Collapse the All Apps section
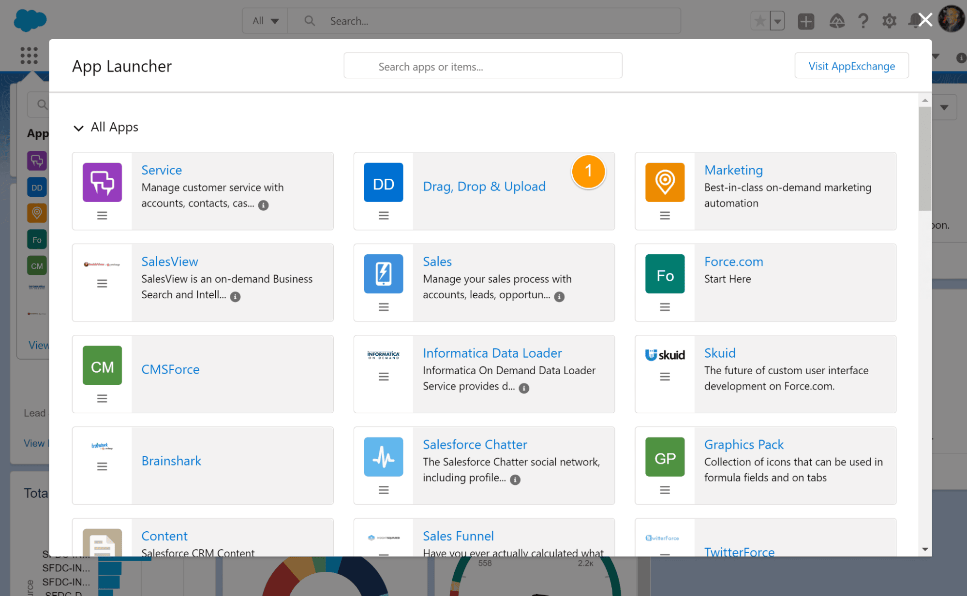Screen dimensions: 967x596 pos(78,127)
